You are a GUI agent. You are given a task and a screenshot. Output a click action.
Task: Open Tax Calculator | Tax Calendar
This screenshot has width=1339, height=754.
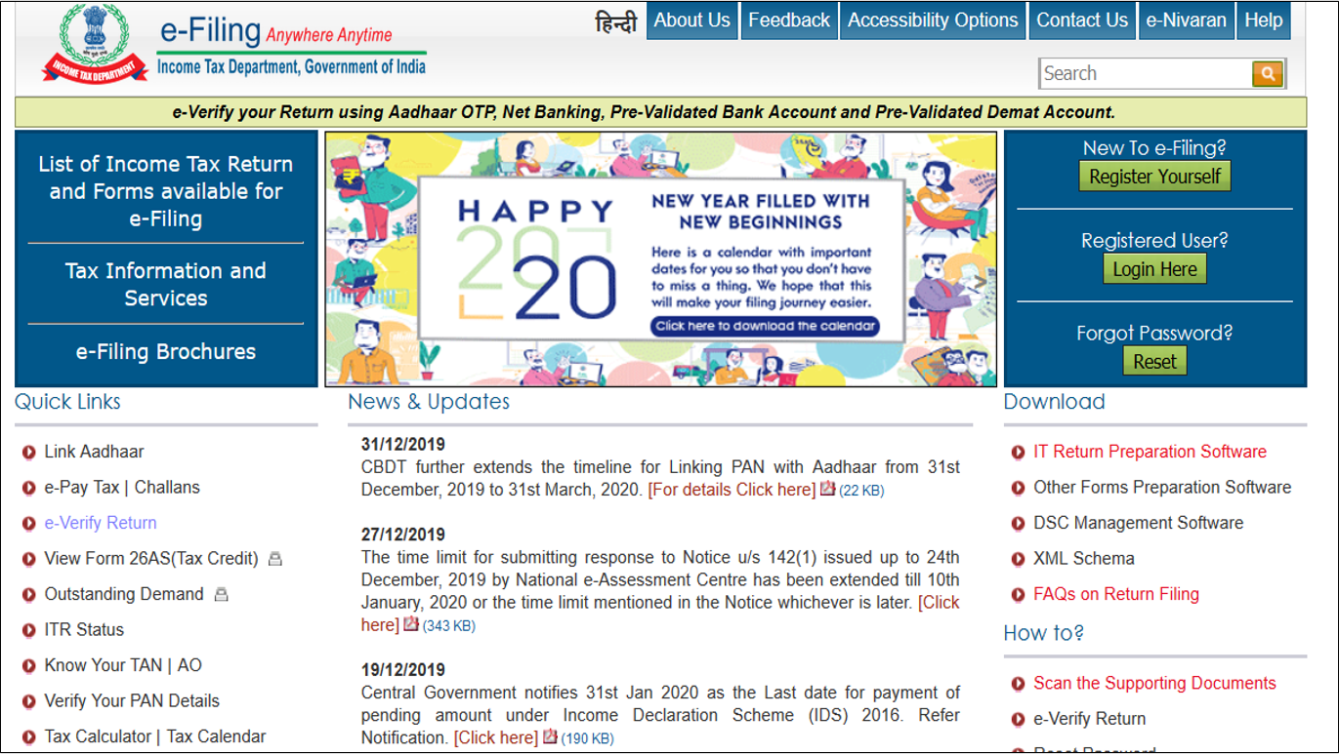[x=155, y=736]
